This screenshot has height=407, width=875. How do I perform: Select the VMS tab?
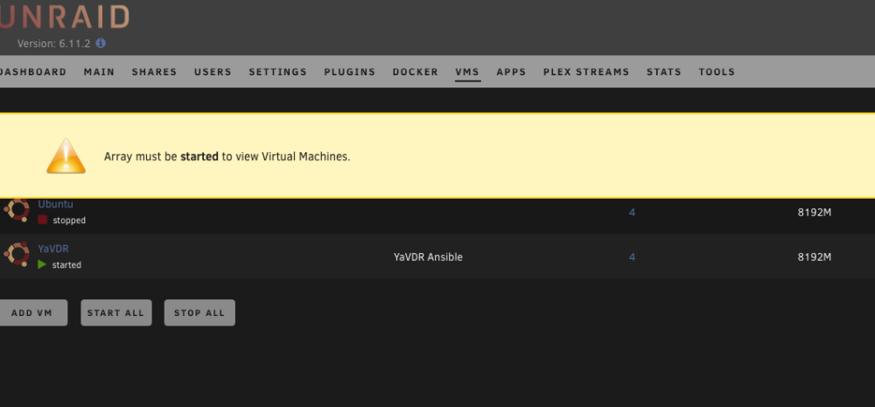click(467, 72)
